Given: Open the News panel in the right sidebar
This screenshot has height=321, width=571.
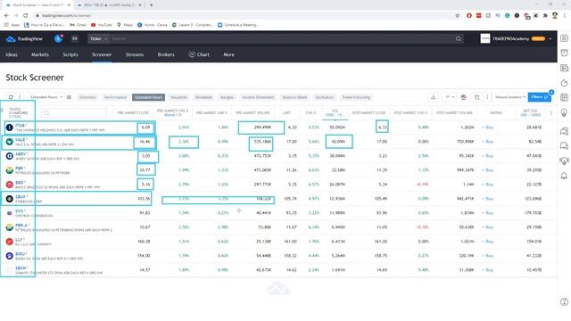Looking at the screenshot, I should click(x=564, y=68).
